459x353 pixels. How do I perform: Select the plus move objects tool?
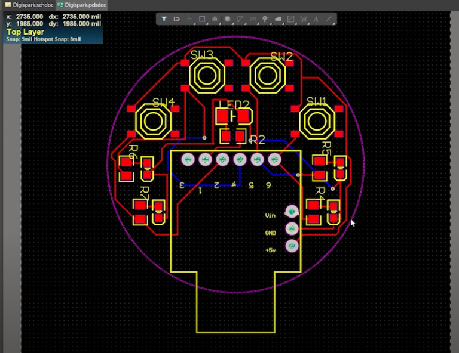click(189, 19)
